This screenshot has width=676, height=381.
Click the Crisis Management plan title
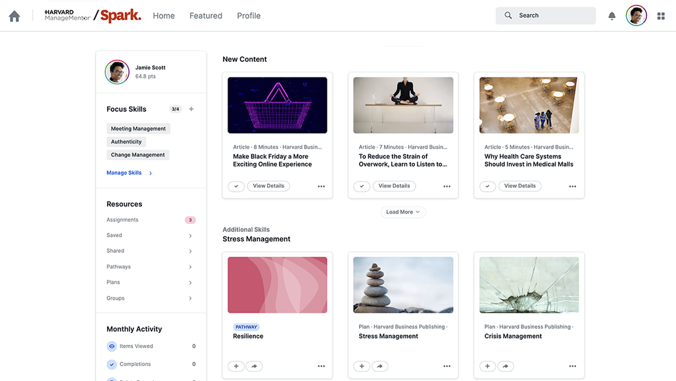tap(513, 336)
